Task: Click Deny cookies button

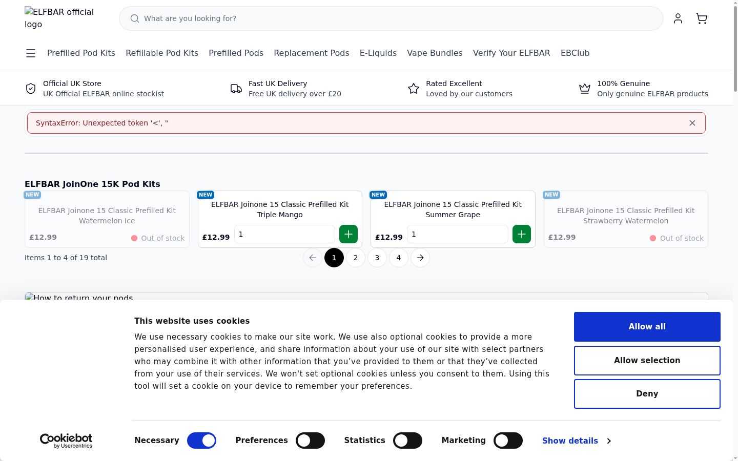Action: tap(647, 394)
